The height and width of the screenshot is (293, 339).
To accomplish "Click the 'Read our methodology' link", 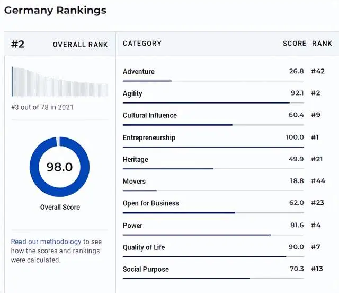I will click(x=46, y=242).
